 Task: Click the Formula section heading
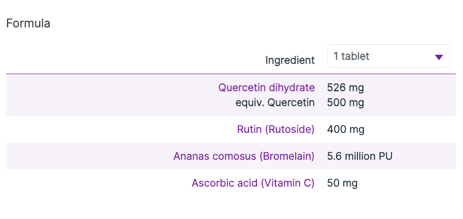click(x=28, y=23)
